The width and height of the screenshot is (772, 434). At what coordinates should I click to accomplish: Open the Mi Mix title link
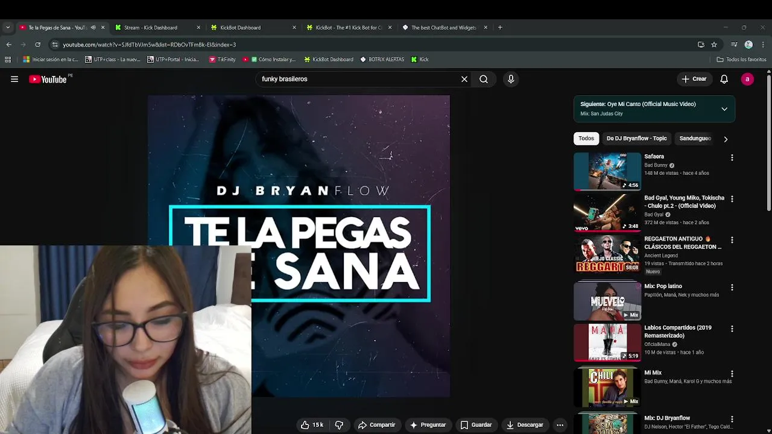coord(653,373)
